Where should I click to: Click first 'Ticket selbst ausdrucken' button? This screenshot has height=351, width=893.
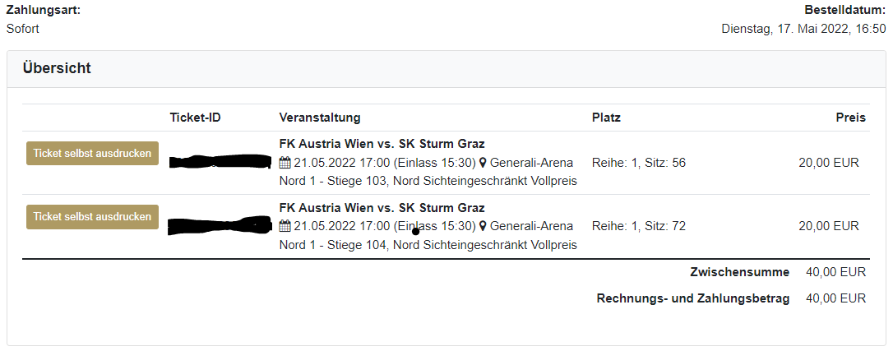tap(92, 154)
